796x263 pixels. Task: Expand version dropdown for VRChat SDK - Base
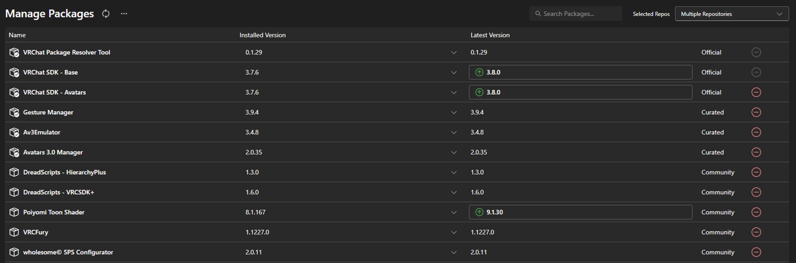(454, 72)
